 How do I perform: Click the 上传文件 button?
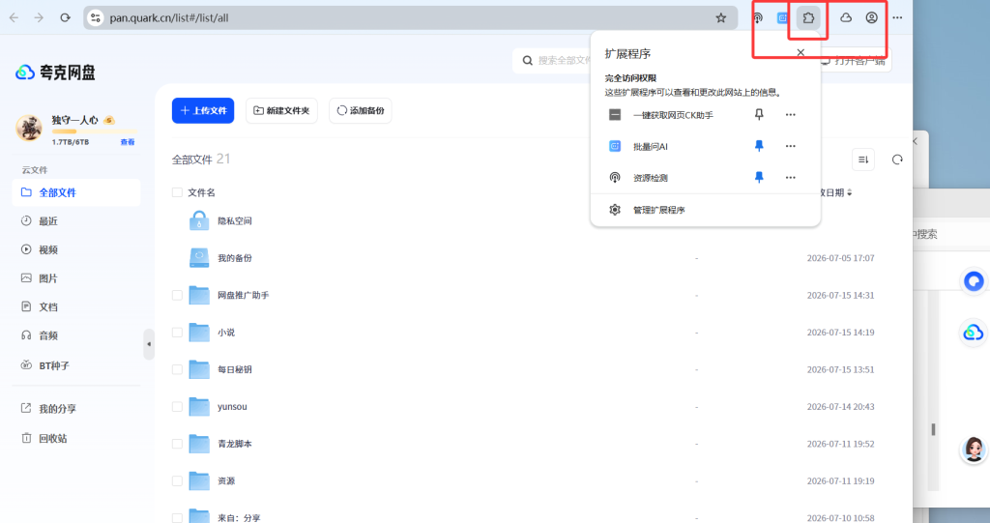tap(203, 110)
